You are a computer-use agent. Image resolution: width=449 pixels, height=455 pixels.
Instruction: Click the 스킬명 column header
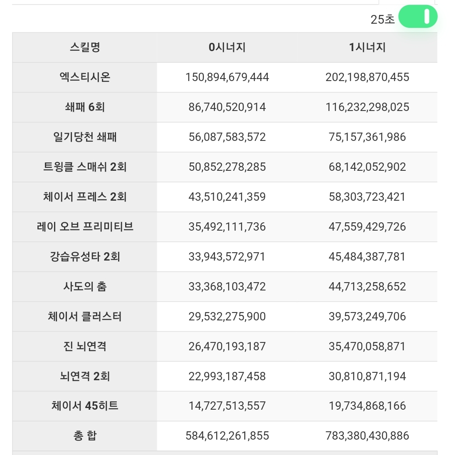tap(85, 47)
